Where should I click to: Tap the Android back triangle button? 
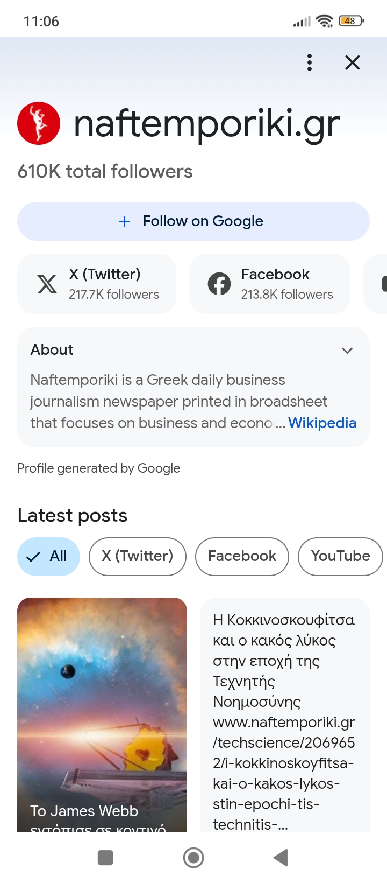[x=281, y=858]
